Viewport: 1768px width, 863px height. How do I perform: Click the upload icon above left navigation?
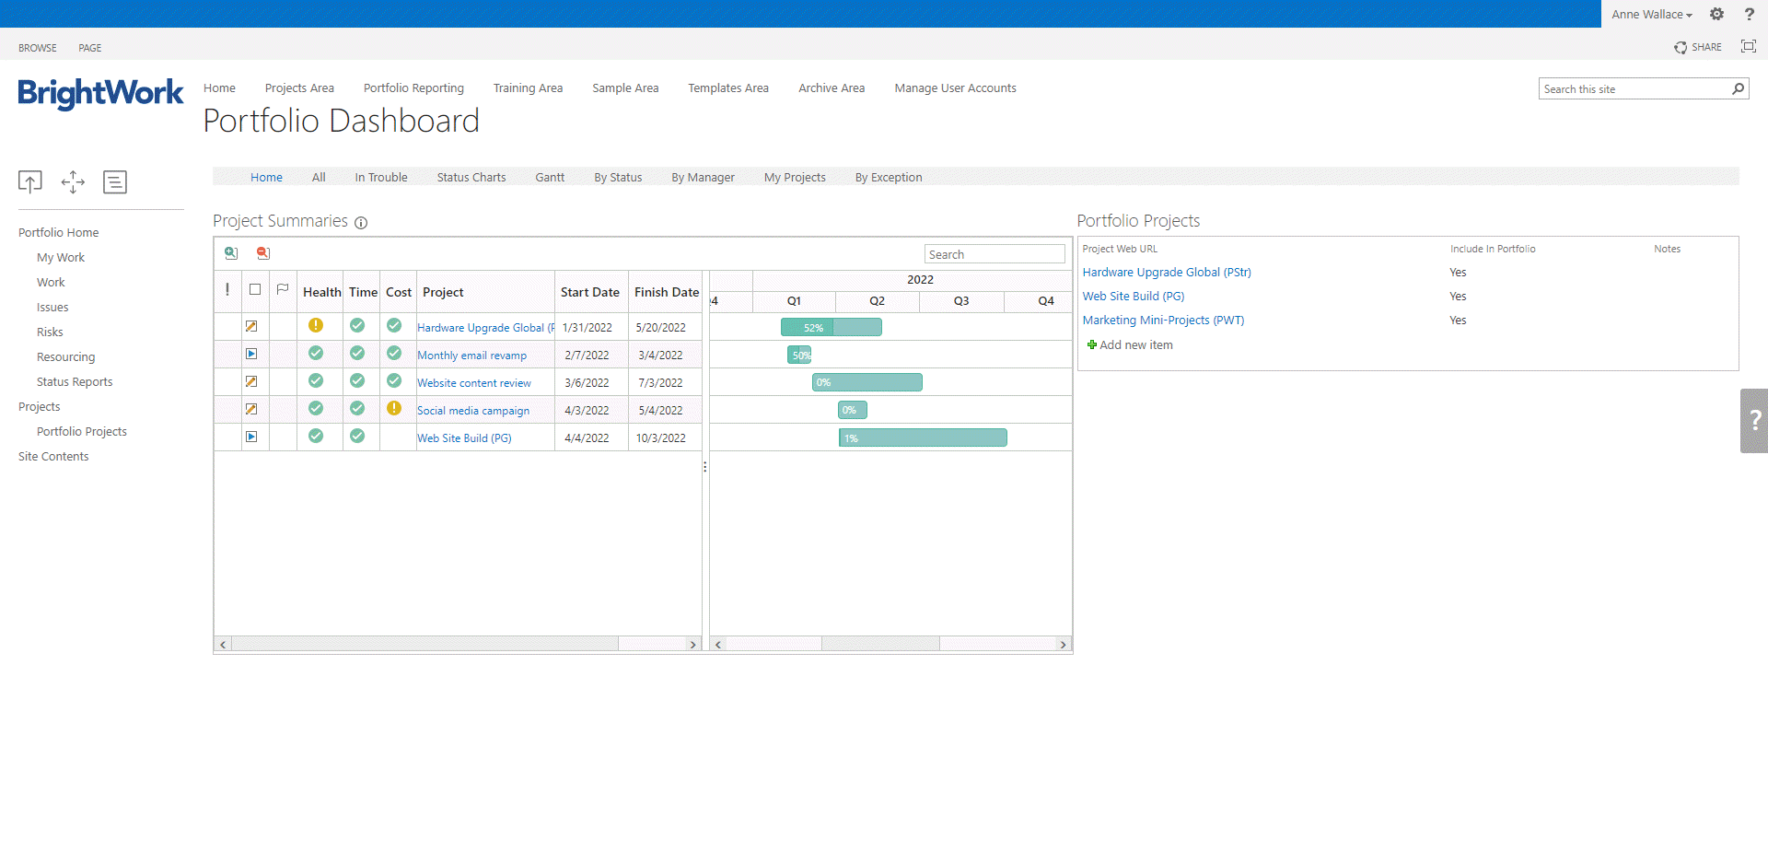(x=30, y=181)
